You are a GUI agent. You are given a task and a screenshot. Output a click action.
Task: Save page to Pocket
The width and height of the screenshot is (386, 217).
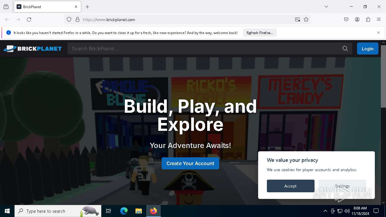tap(346, 20)
